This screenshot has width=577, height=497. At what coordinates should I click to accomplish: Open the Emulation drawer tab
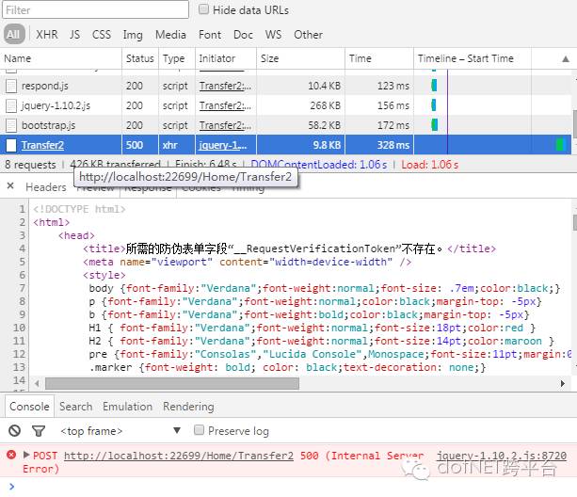click(x=127, y=407)
